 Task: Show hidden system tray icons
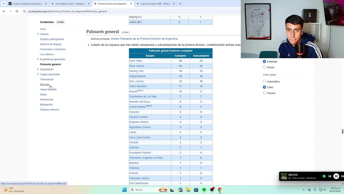tap(303, 190)
